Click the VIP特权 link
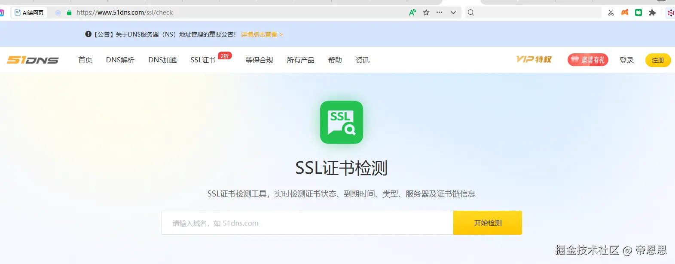This screenshot has height=264, width=675. click(534, 59)
